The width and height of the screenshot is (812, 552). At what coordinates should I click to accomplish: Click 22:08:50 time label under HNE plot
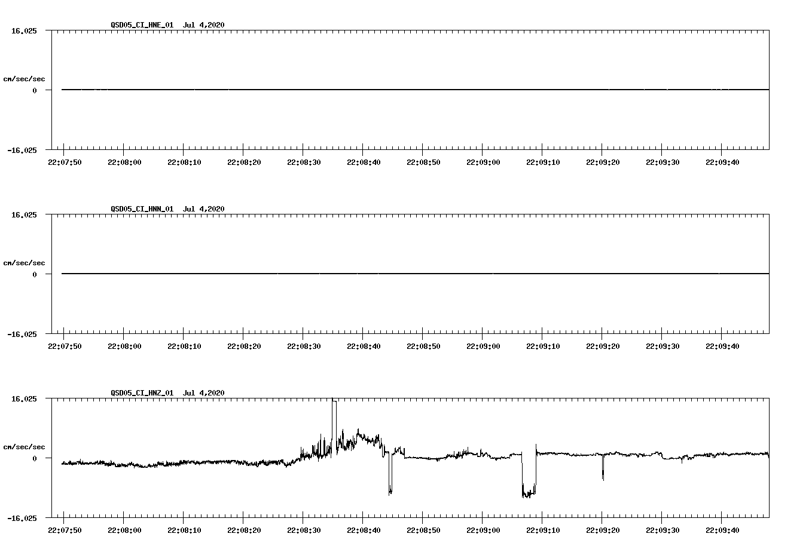point(423,162)
